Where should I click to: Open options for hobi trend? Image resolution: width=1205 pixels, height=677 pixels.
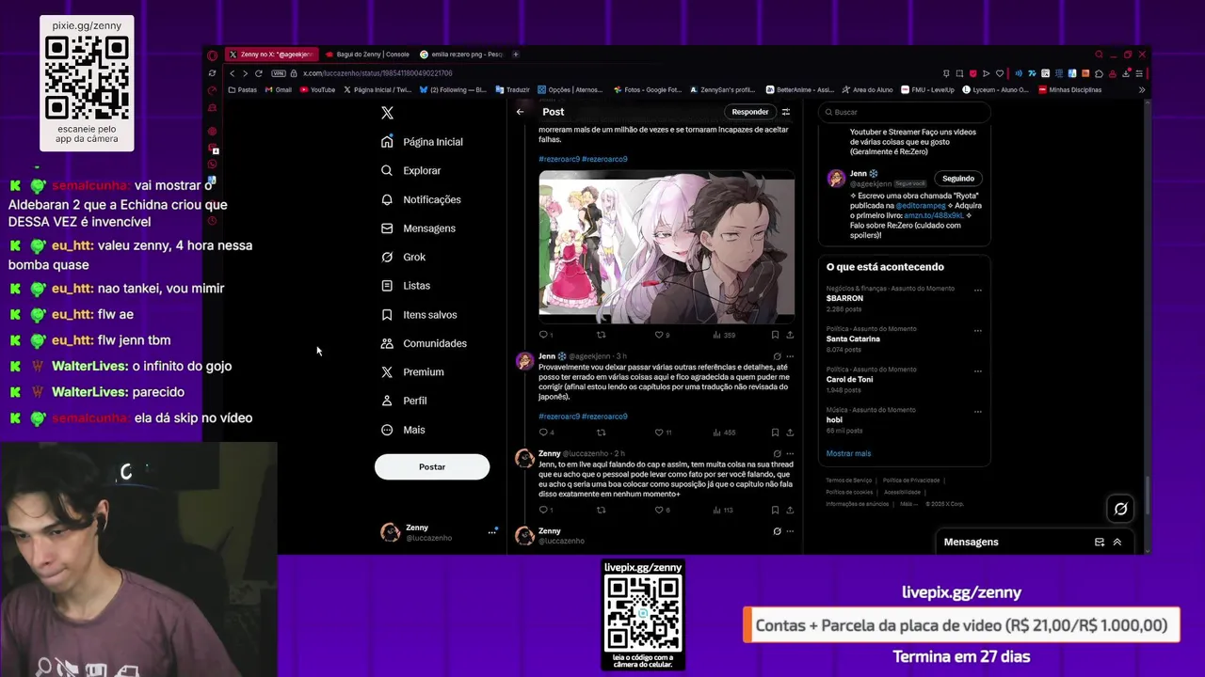tap(977, 411)
